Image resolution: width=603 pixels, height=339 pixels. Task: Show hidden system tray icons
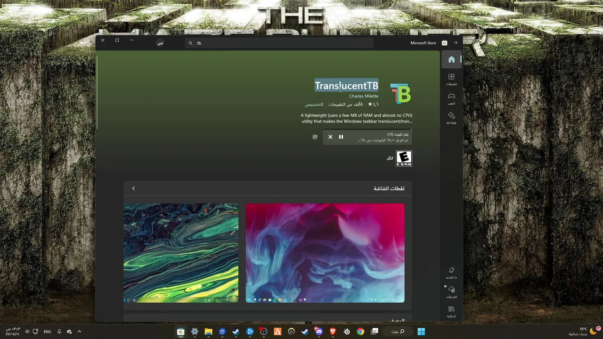coord(79,331)
